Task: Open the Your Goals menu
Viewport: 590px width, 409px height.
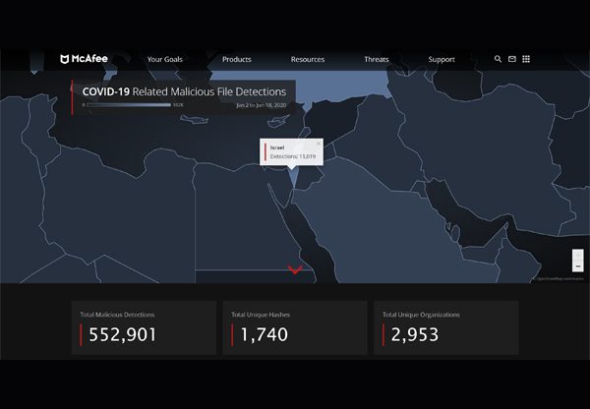Action: [x=163, y=59]
